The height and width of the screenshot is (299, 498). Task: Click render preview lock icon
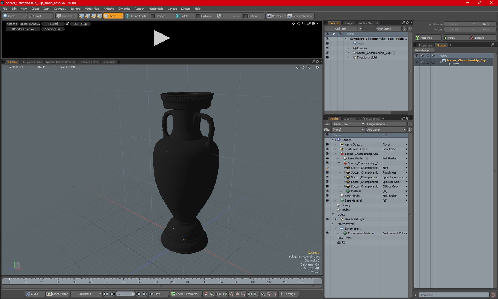[x=67, y=24]
